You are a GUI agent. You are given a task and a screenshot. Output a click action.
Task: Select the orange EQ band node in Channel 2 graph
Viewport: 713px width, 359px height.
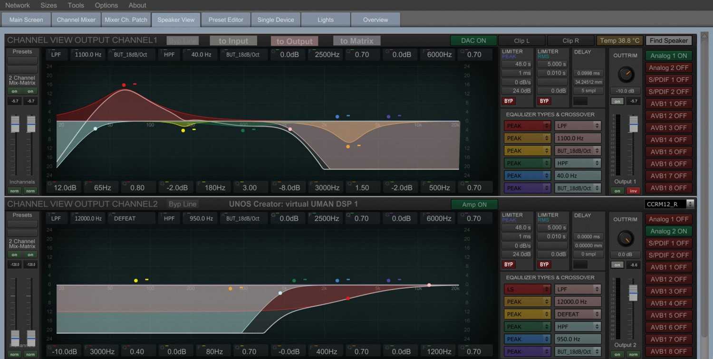click(231, 288)
